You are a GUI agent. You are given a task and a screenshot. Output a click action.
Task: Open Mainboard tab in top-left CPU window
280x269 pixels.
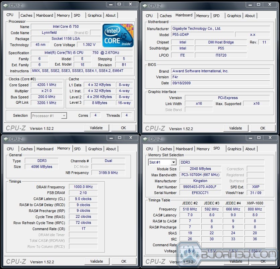click(x=45, y=15)
